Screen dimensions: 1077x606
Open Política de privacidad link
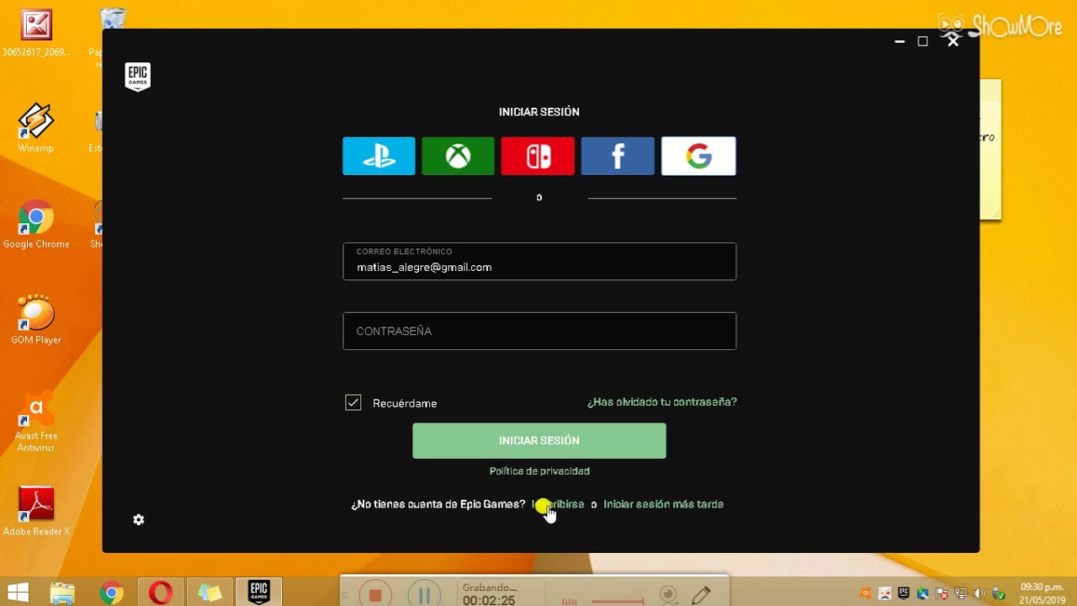tap(539, 471)
